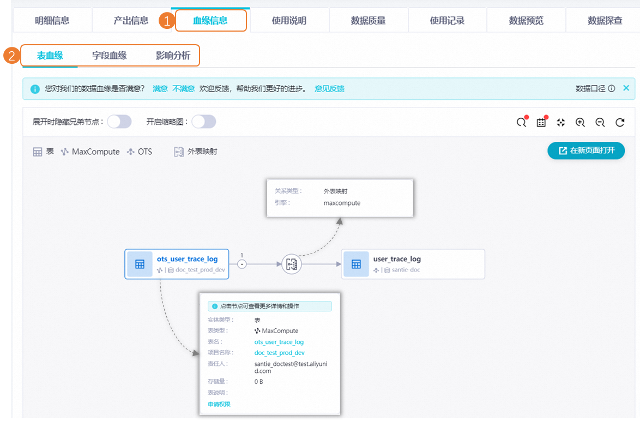Refresh the lineage graph

click(x=620, y=122)
